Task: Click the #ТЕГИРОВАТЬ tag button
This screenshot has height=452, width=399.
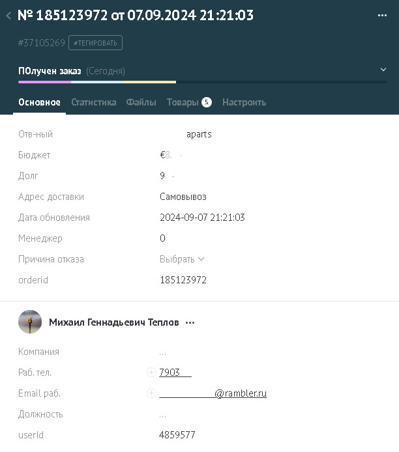Action: 95,43
